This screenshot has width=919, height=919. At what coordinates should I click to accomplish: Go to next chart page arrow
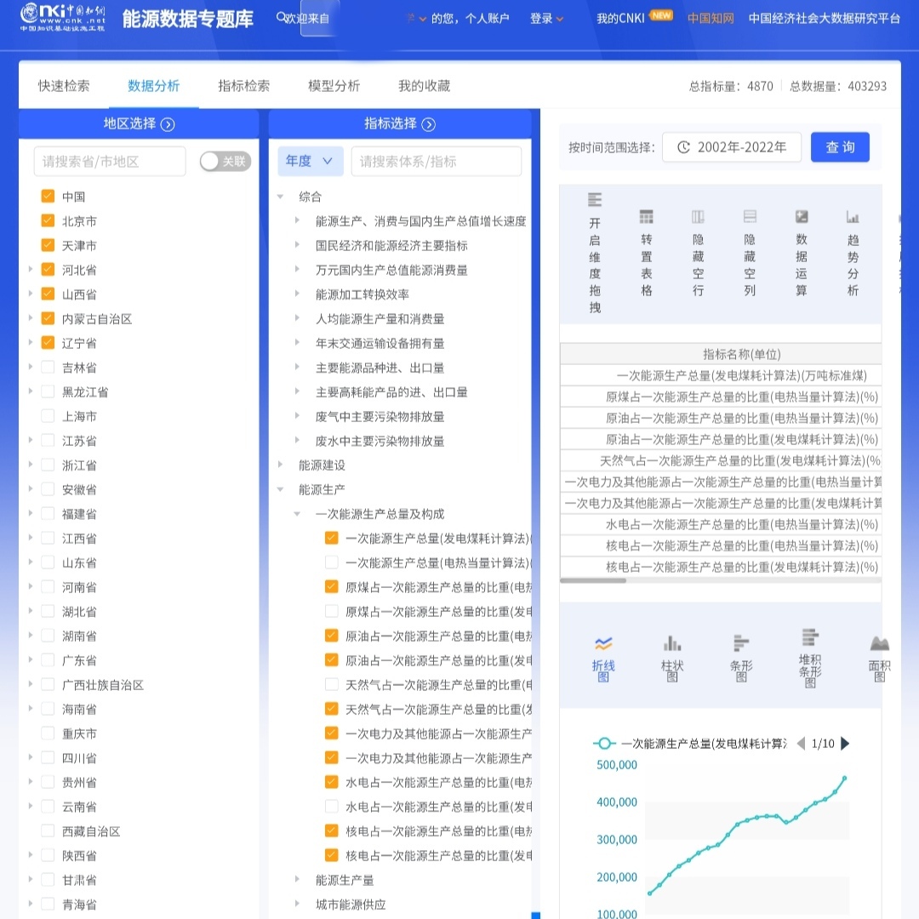pos(845,743)
